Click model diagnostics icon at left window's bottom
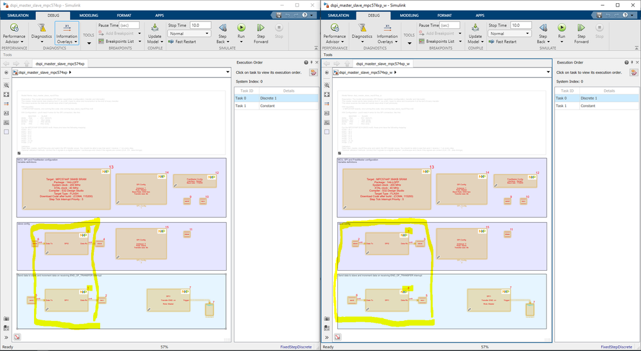 point(17,337)
